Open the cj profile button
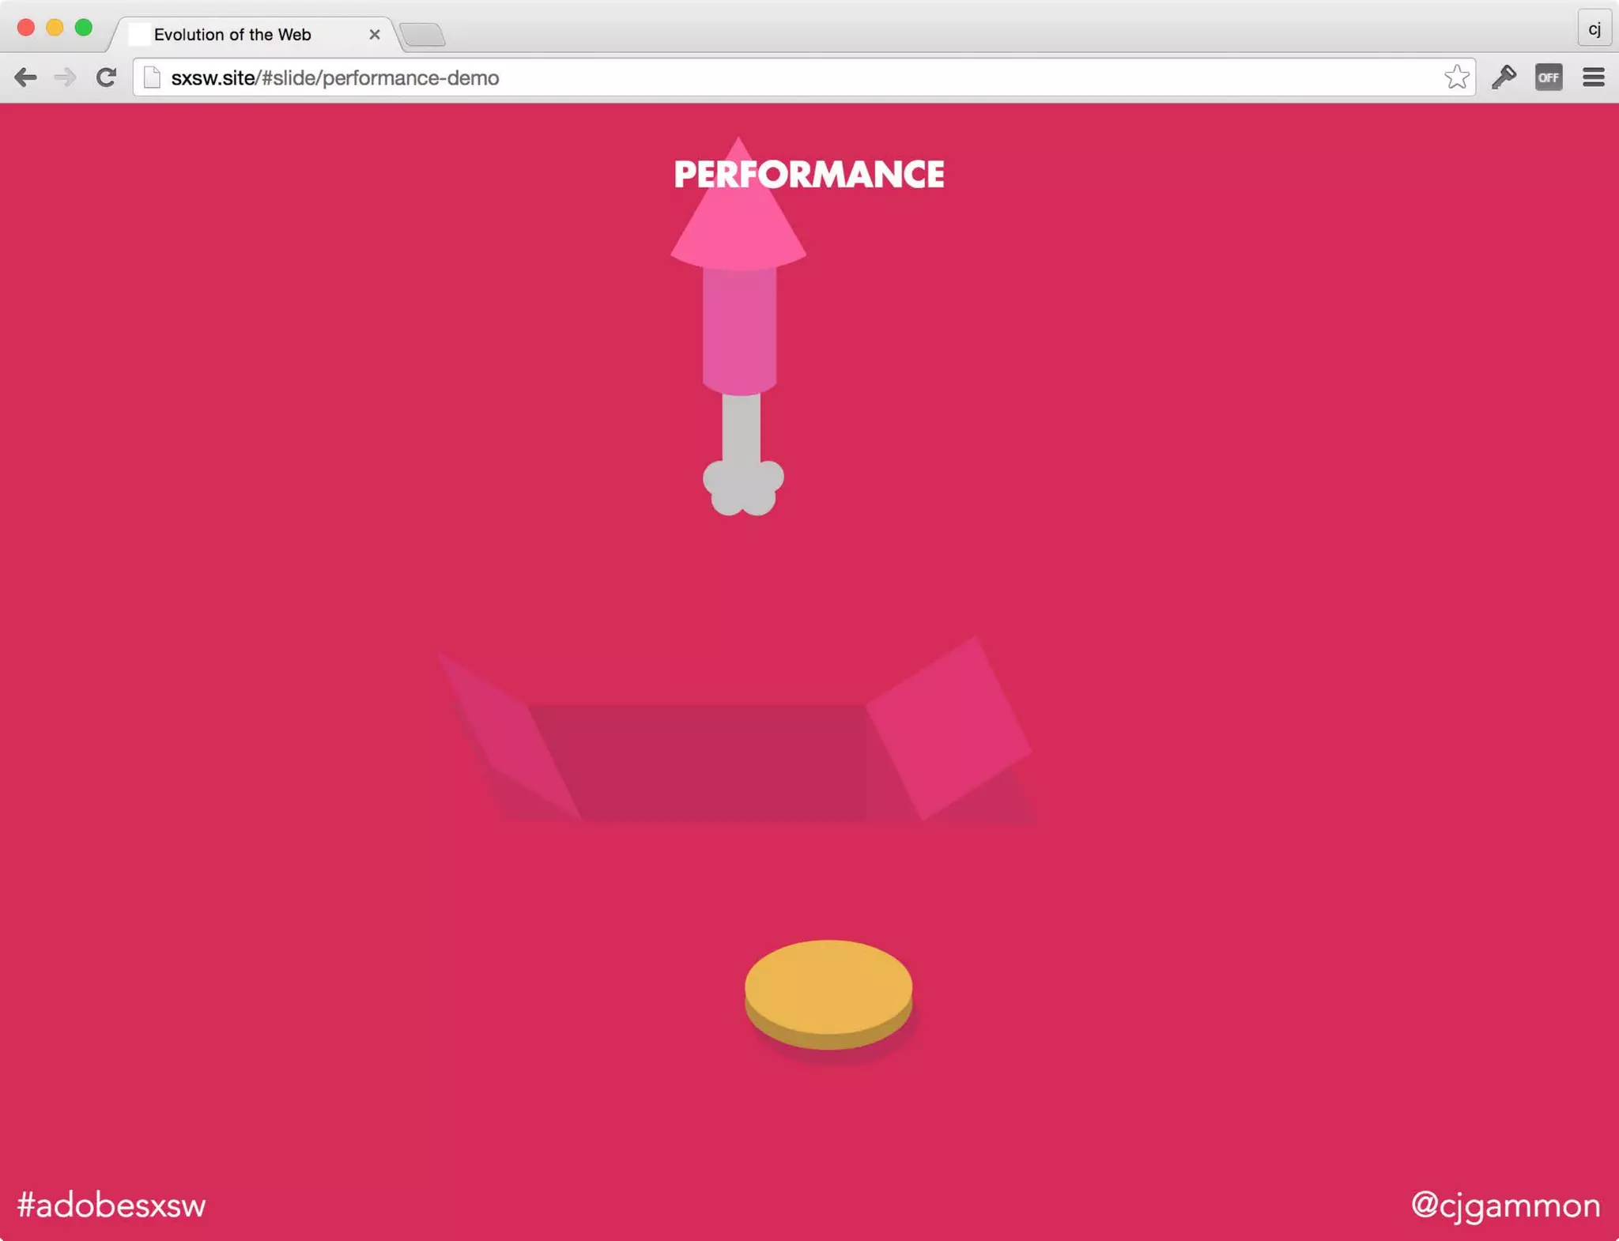Screen dimensions: 1619x1241 click(1594, 29)
